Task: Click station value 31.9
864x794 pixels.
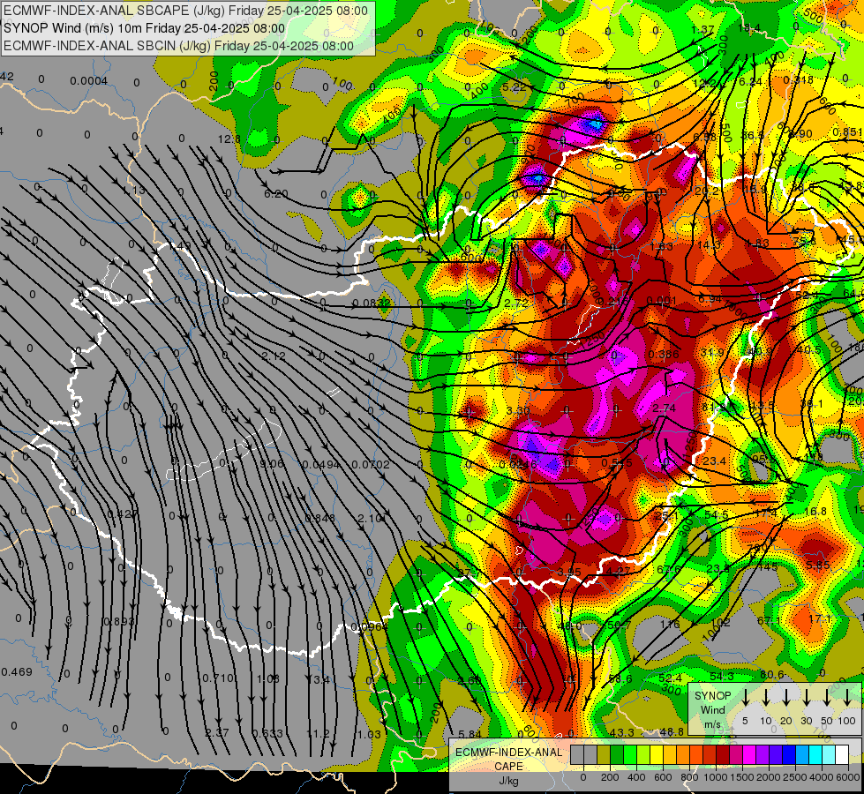Action: (x=713, y=352)
